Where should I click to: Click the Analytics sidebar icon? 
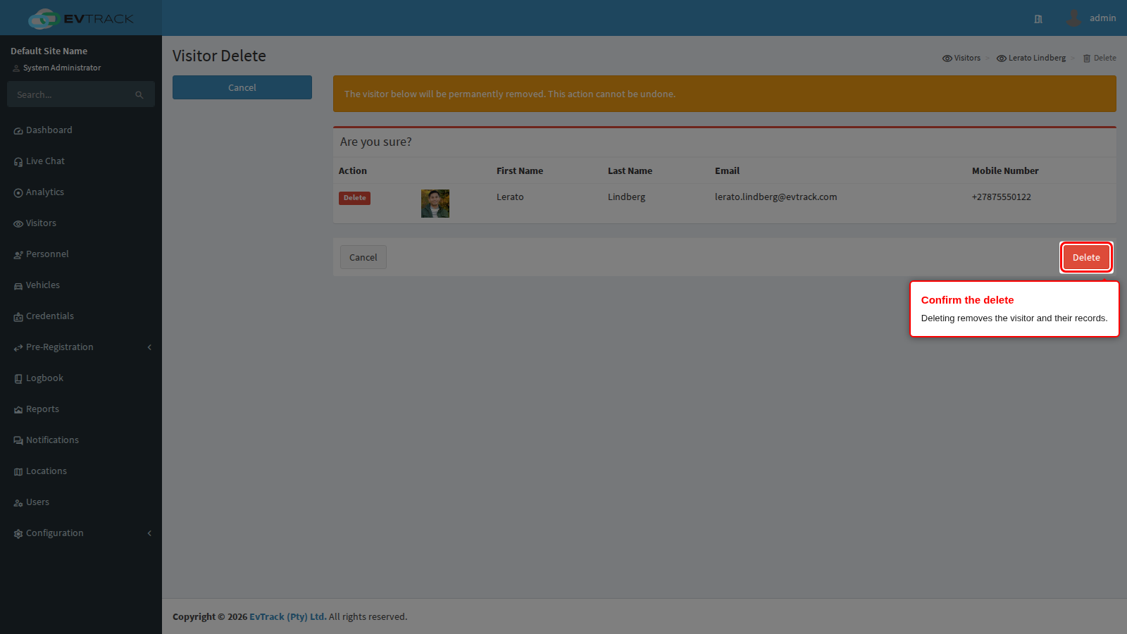tap(18, 193)
